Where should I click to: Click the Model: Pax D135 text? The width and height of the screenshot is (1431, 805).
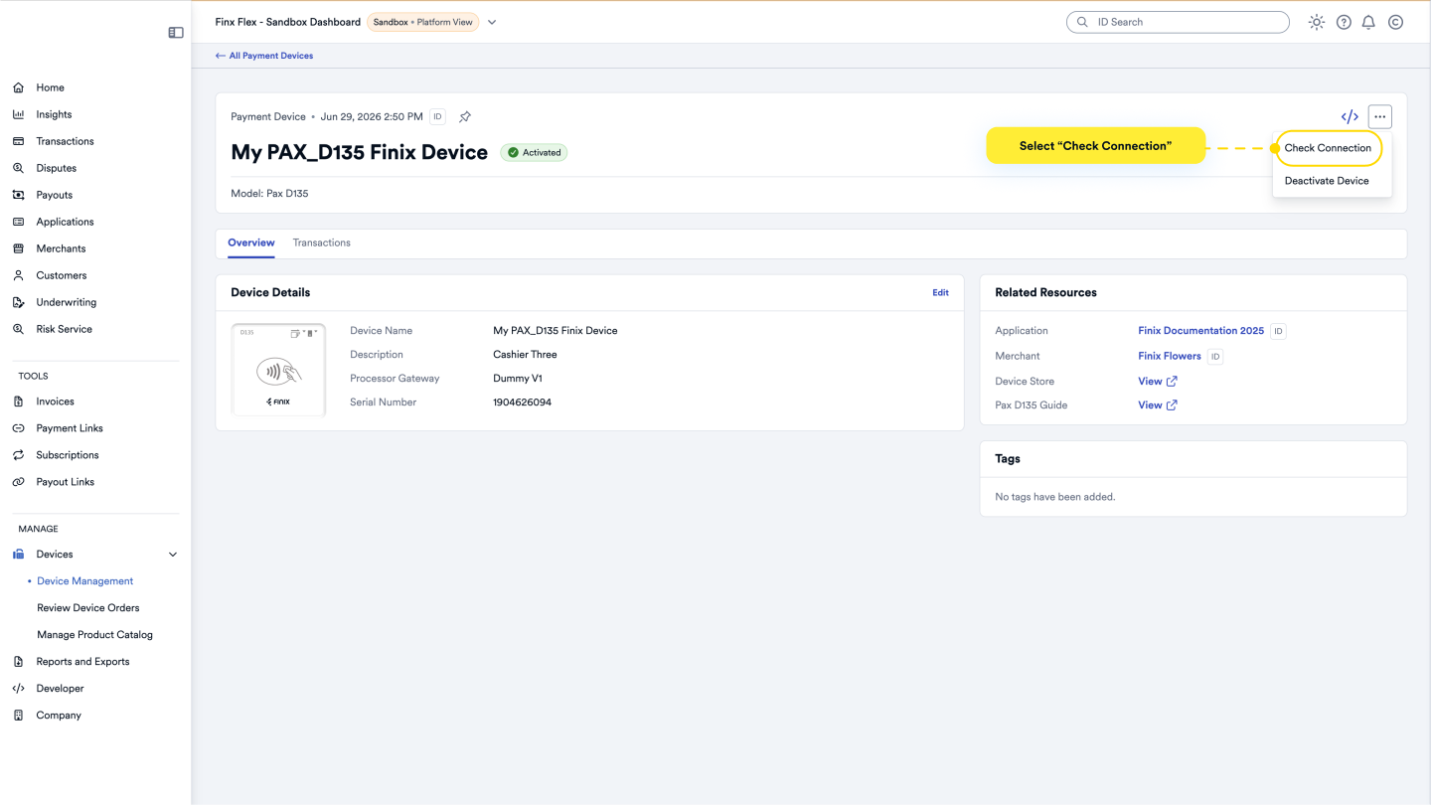pos(269,194)
